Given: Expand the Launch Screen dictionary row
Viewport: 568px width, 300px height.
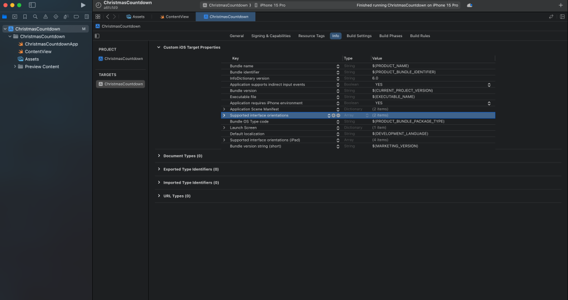Looking at the screenshot, I should (x=224, y=128).
